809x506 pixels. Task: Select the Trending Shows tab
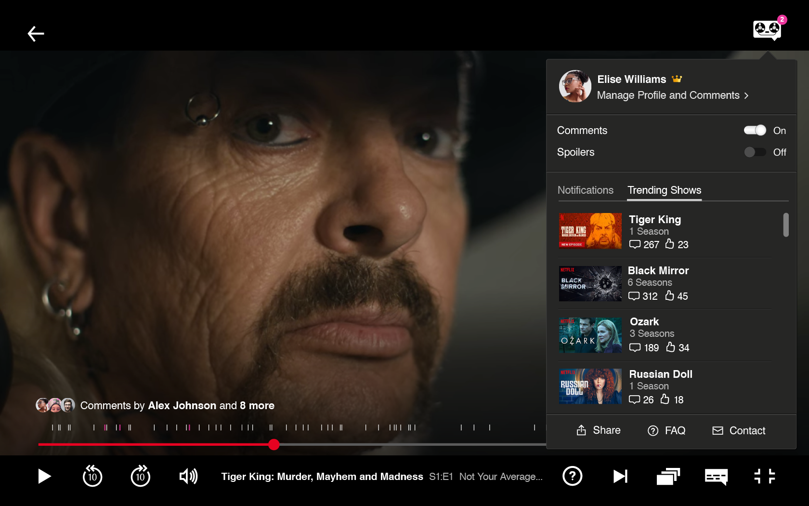click(x=664, y=190)
